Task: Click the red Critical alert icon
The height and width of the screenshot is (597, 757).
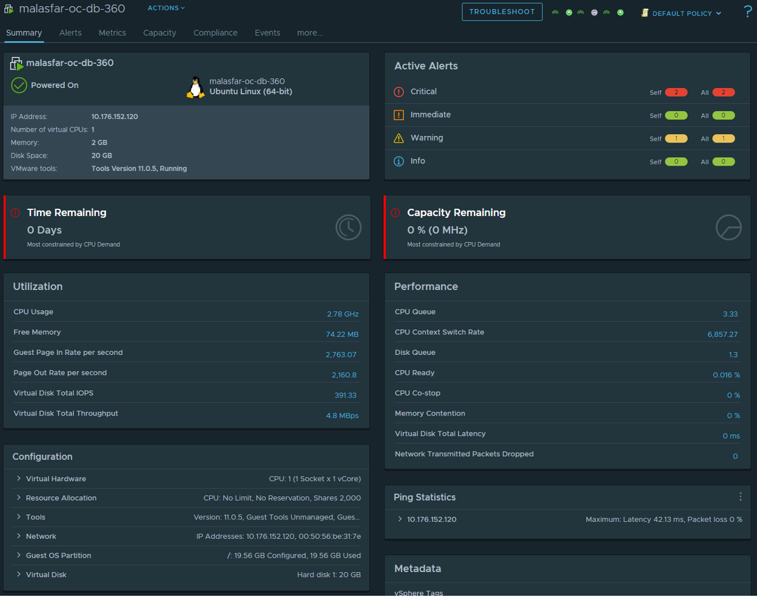Action: coord(399,92)
